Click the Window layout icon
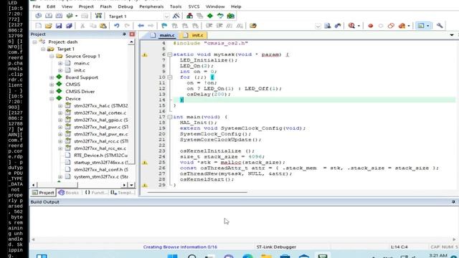Screen dimensions: 459x258 click(421, 26)
